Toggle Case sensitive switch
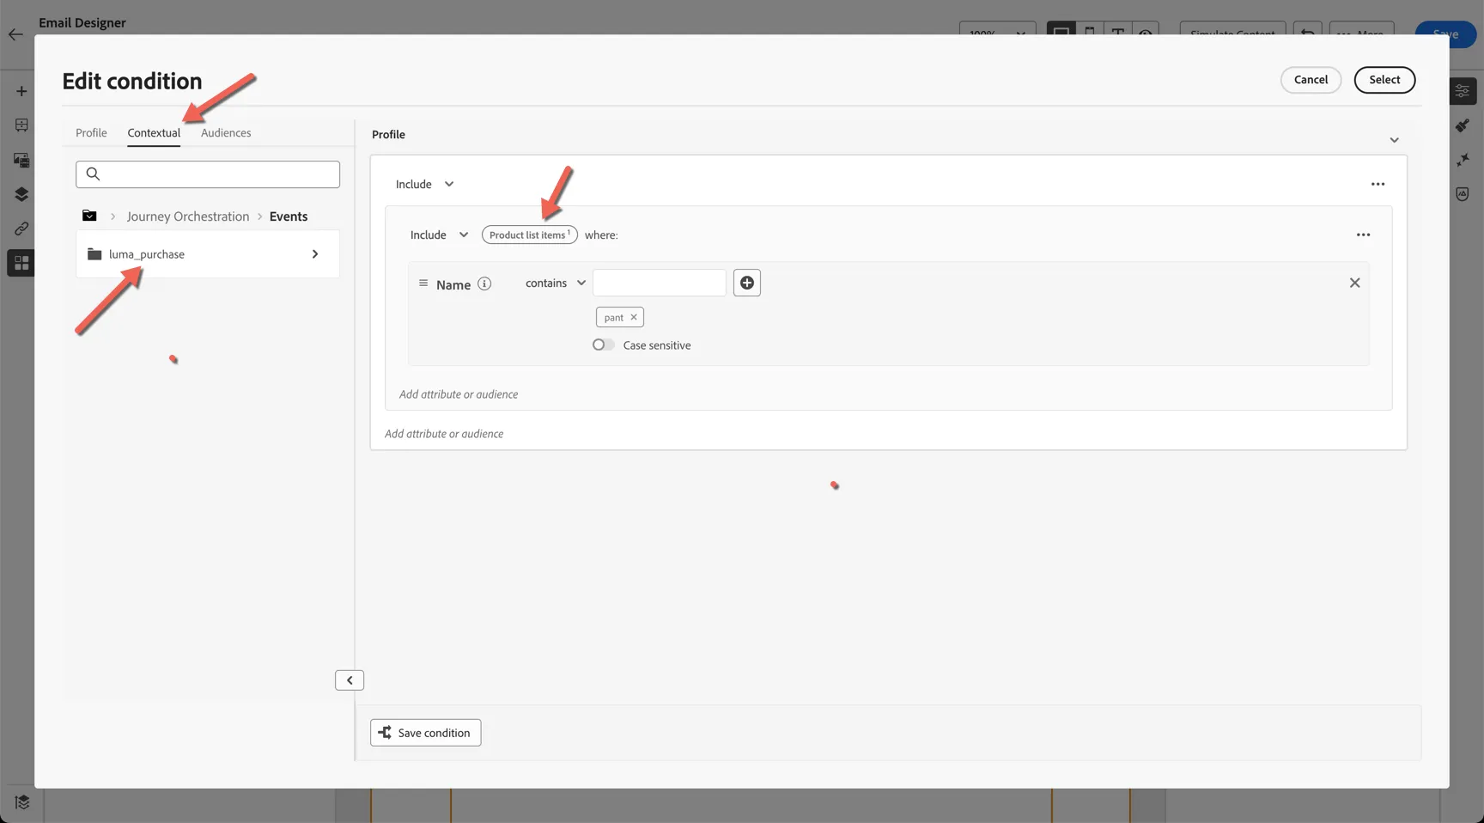1484x823 pixels. [x=603, y=344]
